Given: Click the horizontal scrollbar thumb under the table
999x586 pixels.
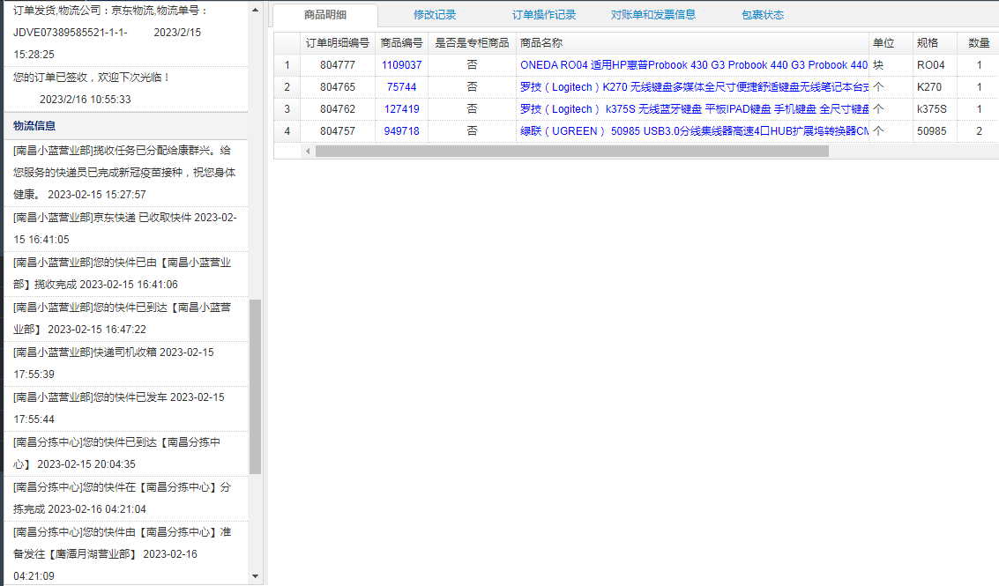Looking at the screenshot, I should (572, 151).
